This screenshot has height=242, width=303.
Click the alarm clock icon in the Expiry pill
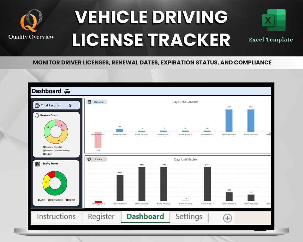[89, 159]
